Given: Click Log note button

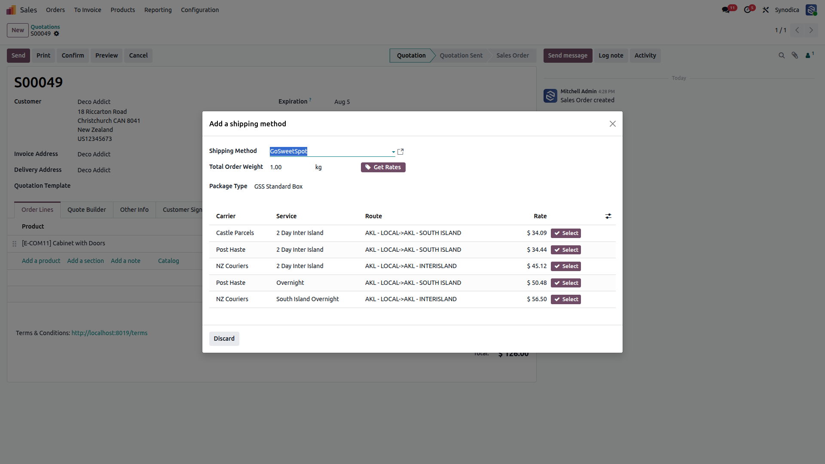Looking at the screenshot, I should pos(611,55).
